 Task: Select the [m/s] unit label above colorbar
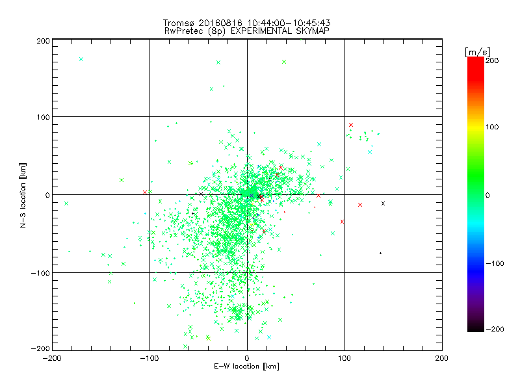[478, 52]
